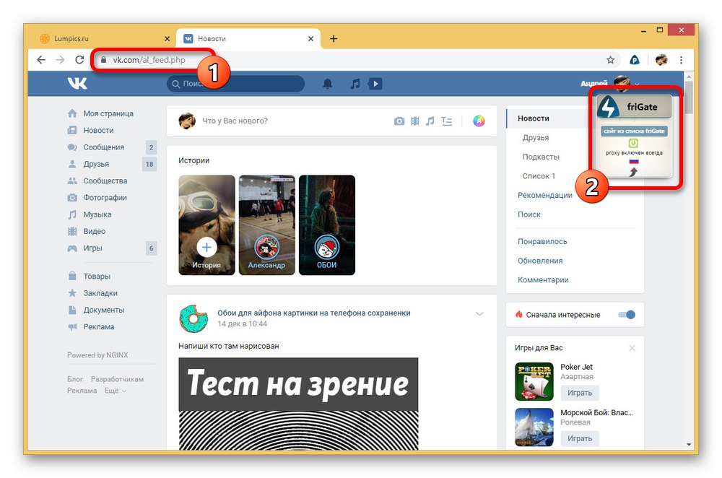Select Рекомендации feed section
This screenshot has width=722, height=478.
coord(544,195)
